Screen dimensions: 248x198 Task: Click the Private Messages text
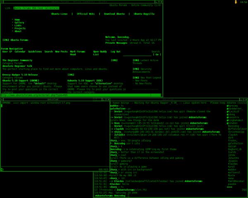[116, 43]
